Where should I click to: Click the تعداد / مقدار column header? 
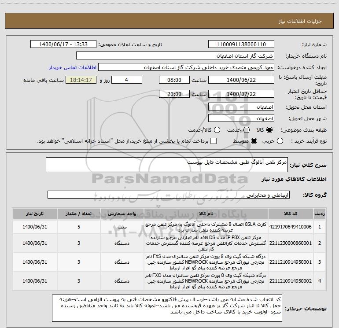pos(79,214)
